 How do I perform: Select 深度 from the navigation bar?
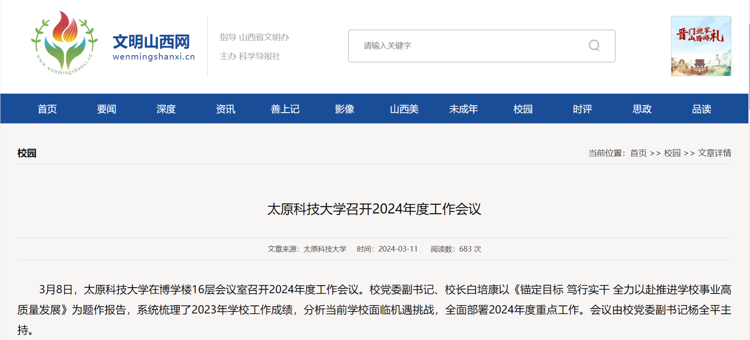[x=166, y=109]
